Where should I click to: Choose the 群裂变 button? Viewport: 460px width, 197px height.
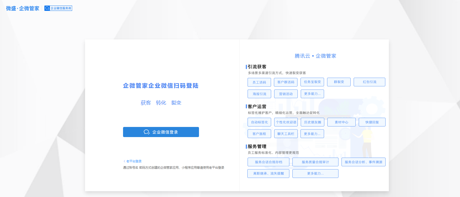coord(339,82)
